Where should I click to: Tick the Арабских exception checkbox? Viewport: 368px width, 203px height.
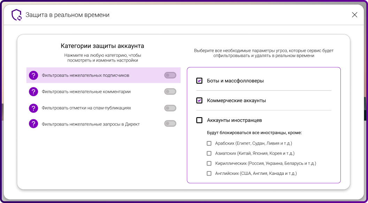209,143
